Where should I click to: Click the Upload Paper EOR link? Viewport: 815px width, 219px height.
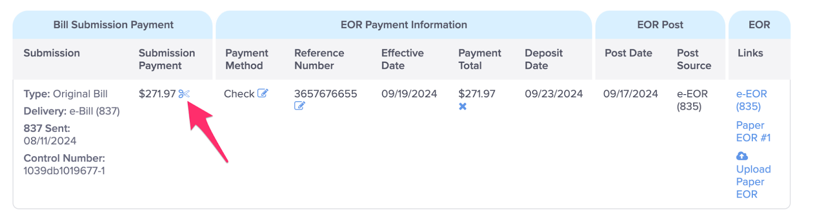tap(753, 182)
